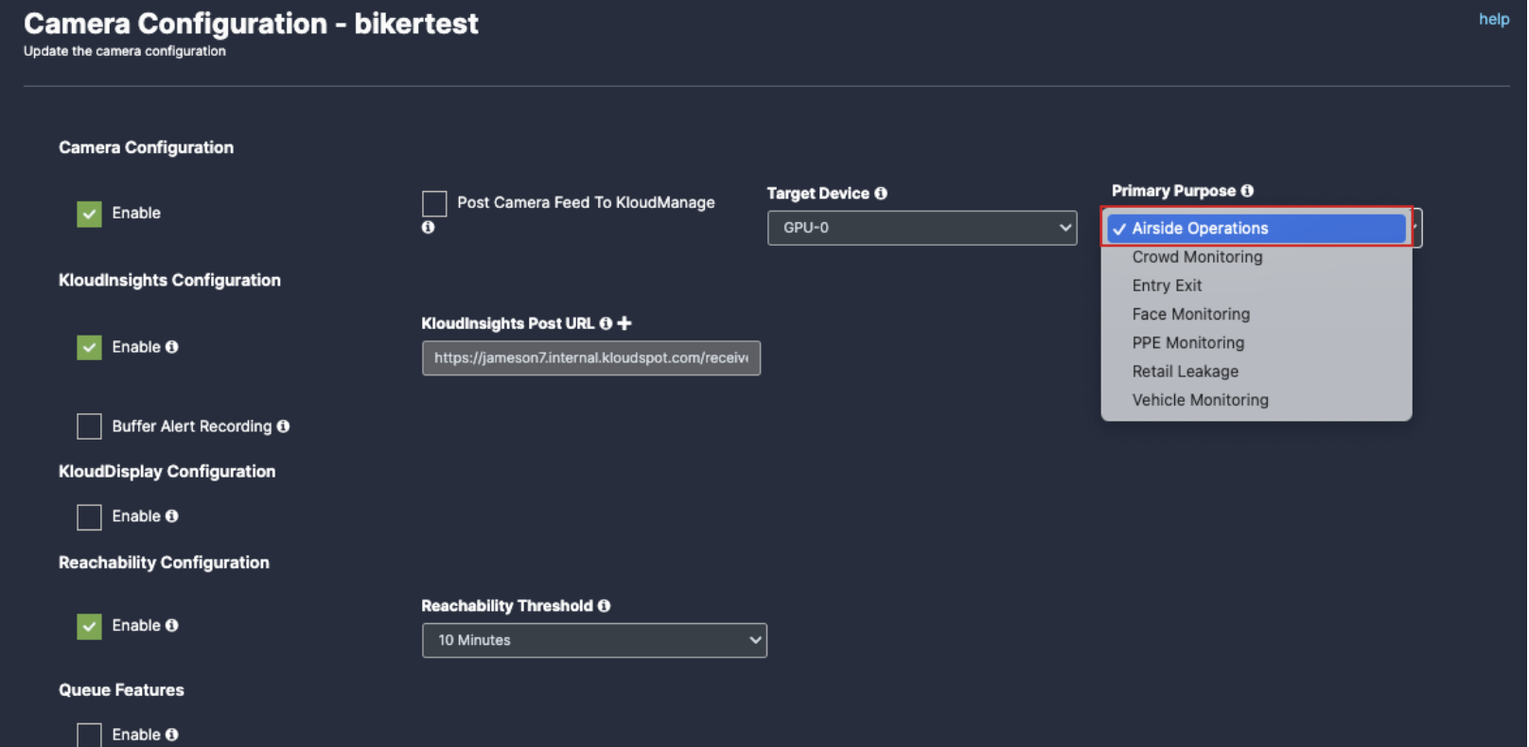Click info icon beside Reachability Enable
This screenshot has height=747, width=1529.
[171, 625]
